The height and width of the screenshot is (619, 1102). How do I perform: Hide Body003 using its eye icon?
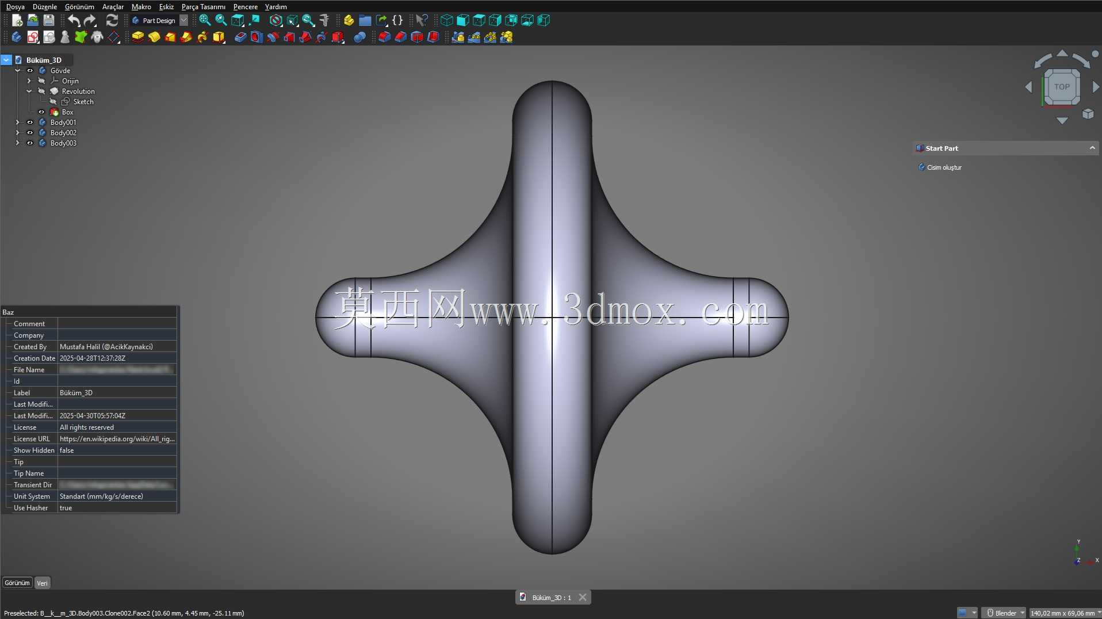tap(30, 143)
